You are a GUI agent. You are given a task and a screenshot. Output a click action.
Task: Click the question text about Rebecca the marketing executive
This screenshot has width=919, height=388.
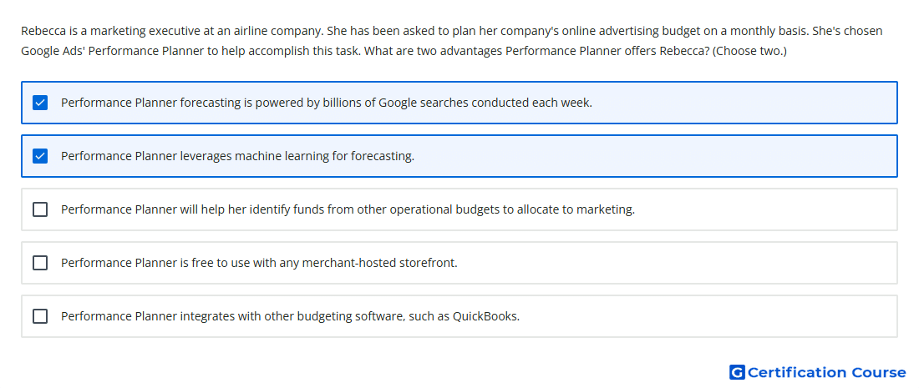pos(451,40)
